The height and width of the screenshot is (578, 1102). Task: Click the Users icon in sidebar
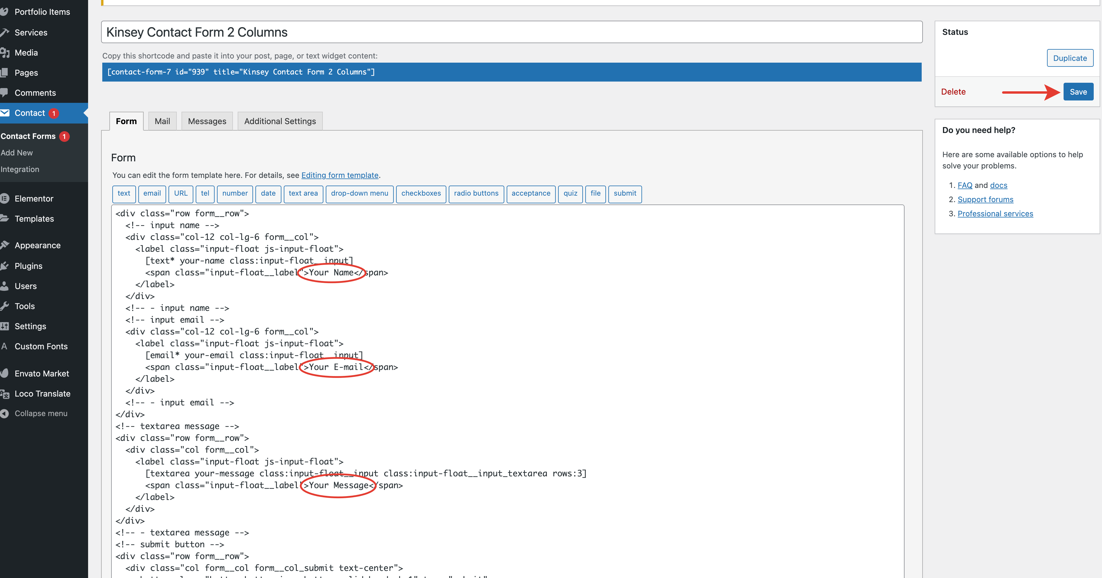coord(5,286)
